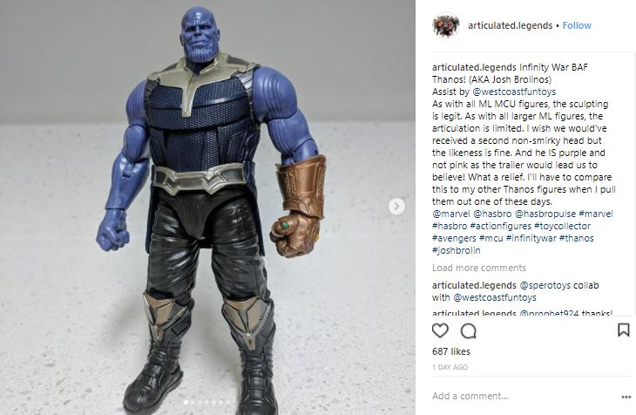The height and width of the screenshot is (415, 636).
Task: Open the three-dot more options menu
Action: click(x=626, y=397)
